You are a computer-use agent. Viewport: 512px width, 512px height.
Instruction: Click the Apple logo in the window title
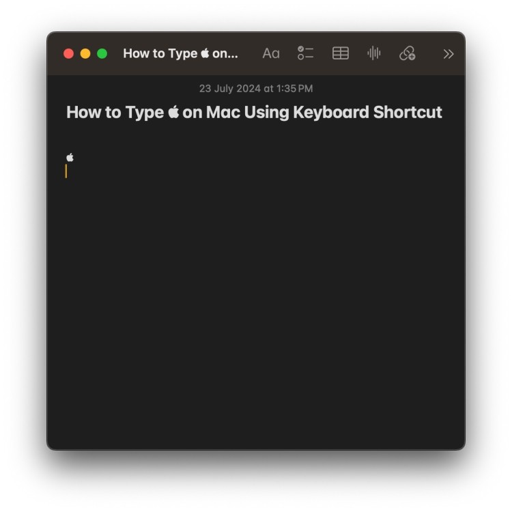coord(205,53)
